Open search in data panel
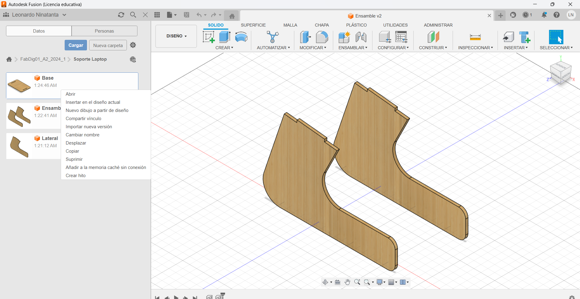580x299 pixels. click(x=133, y=15)
